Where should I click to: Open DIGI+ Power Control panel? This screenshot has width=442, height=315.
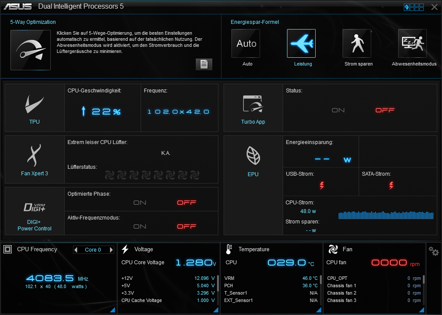click(x=35, y=211)
